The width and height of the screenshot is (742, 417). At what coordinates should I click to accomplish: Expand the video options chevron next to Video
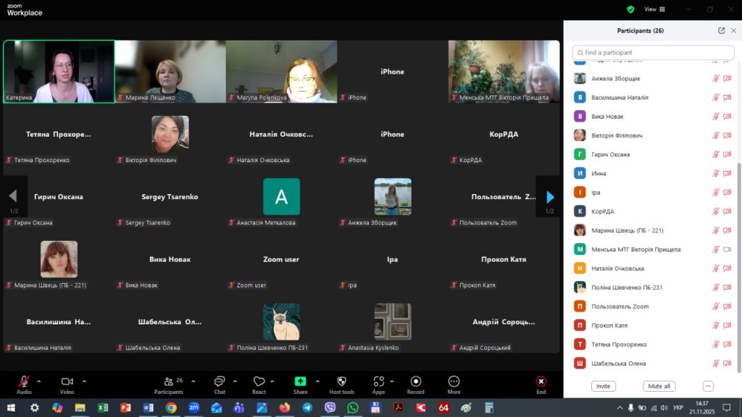click(84, 381)
